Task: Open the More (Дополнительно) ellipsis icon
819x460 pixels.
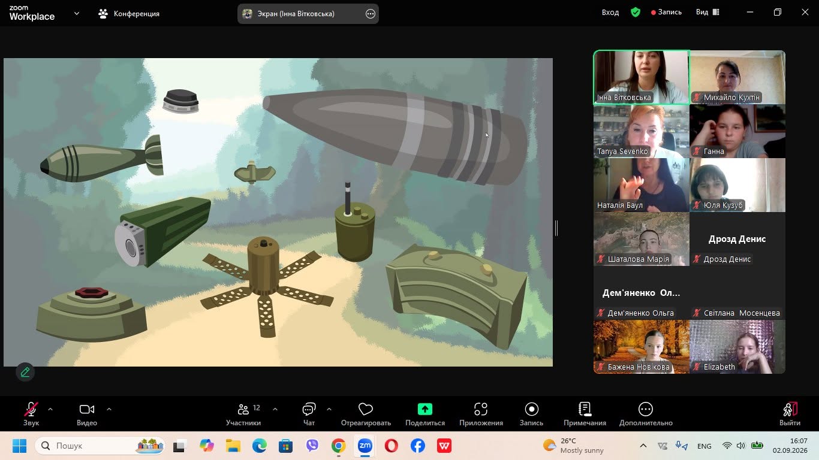Action: 646,409
